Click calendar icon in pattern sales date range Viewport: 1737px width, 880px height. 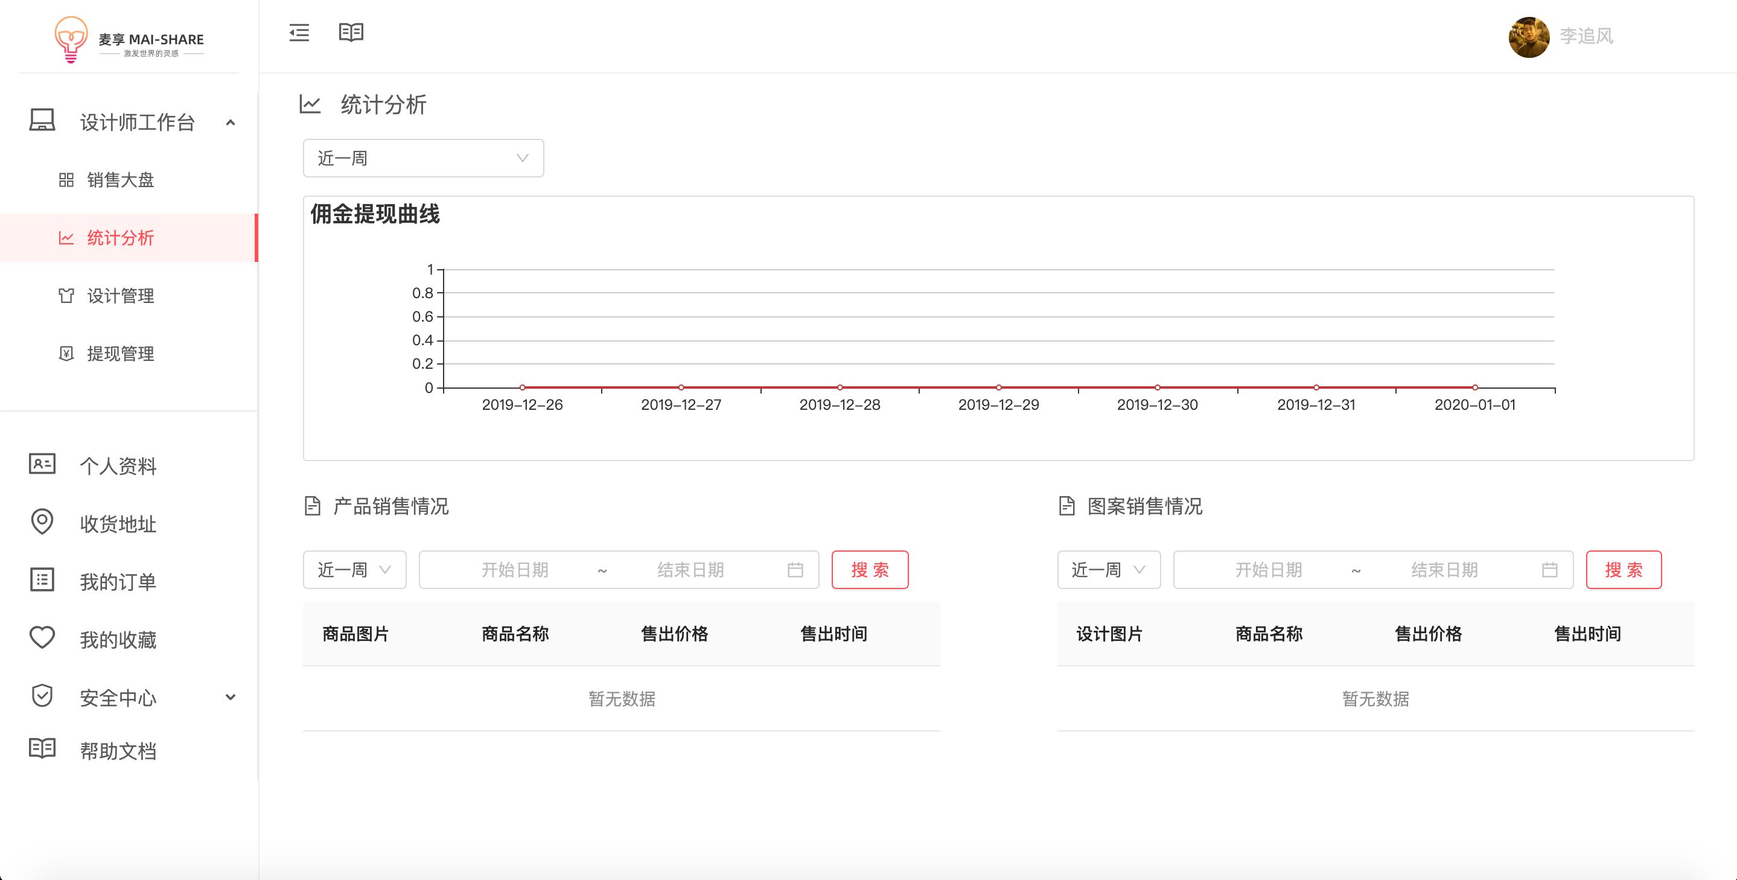[1549, 570]
